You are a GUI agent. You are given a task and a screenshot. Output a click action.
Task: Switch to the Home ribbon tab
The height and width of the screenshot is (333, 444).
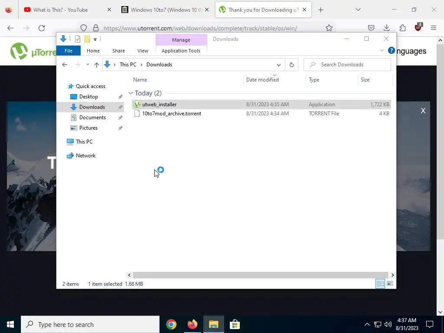(93, 51)
